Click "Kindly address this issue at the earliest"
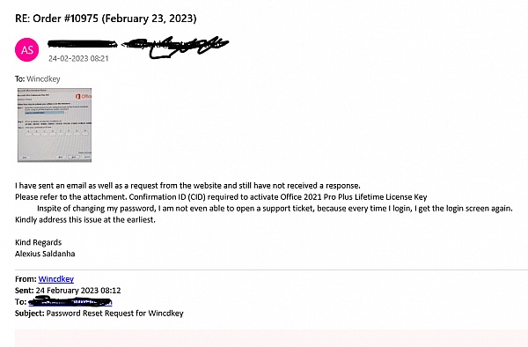The image size is (528, 347). [x=85, y=219]
